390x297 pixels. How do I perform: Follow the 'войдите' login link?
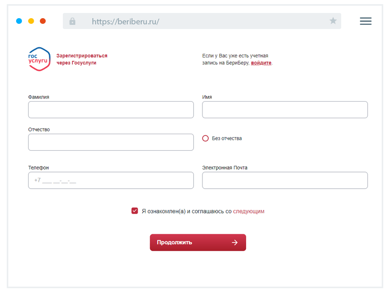[x=261, y=63]
